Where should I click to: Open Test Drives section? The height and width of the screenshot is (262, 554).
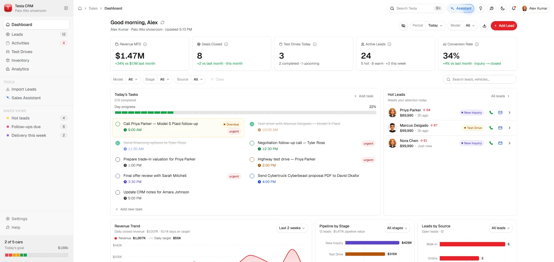point(36,52)
